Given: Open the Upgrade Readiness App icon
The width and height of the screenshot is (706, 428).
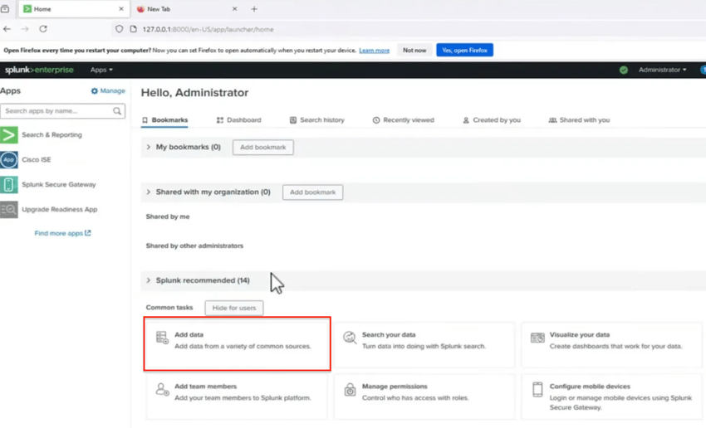Looking at the screenshot, I should (8, 210).
